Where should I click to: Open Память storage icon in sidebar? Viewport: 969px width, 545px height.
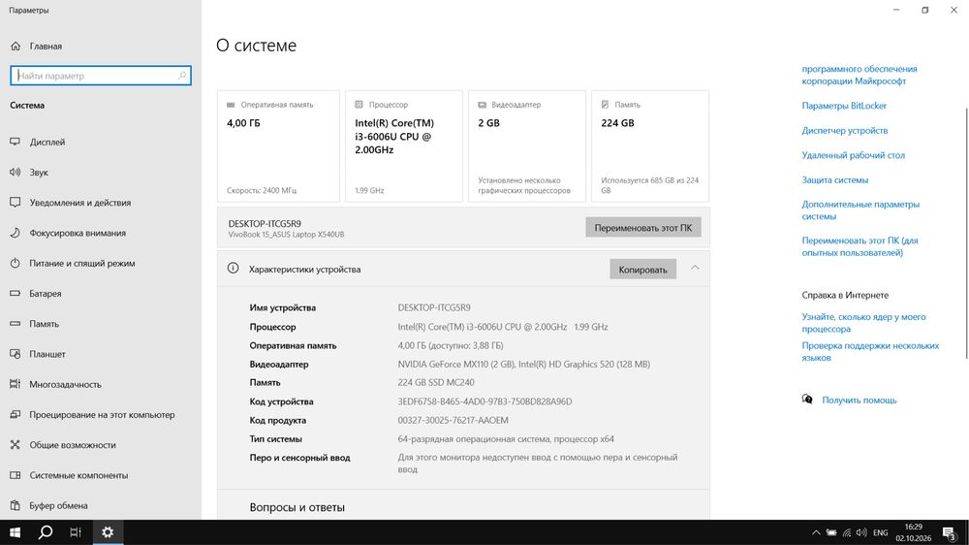click(16, 324)
